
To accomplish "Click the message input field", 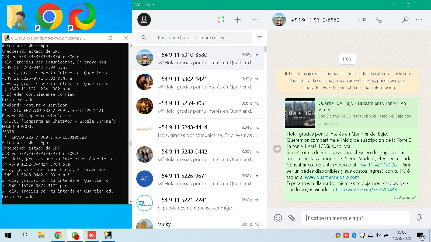I will (x=356, y=218).
